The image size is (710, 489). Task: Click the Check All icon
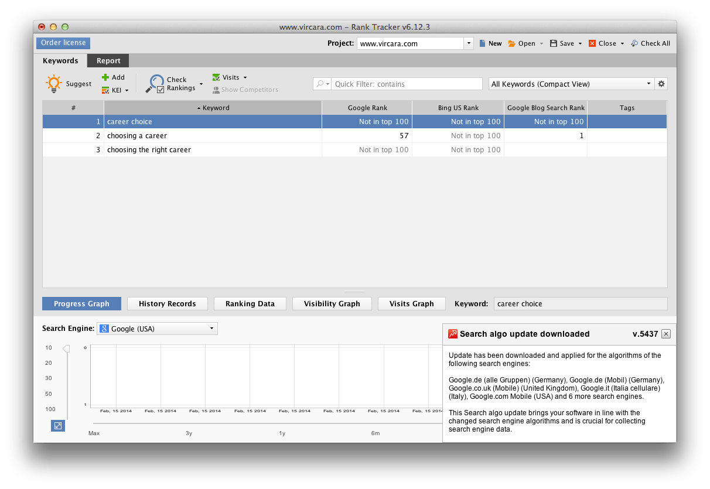click(634, 43)
